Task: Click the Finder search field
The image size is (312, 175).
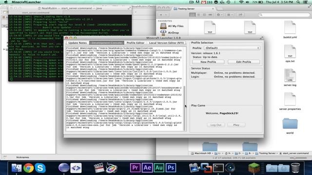Action: [x=284, y=15]
